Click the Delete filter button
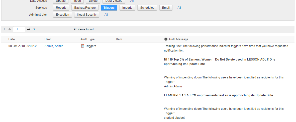 [x=93, y=1]
